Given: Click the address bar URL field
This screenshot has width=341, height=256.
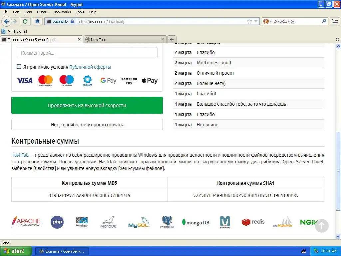Looking at the screenshot, I should (x=161, y=22).
